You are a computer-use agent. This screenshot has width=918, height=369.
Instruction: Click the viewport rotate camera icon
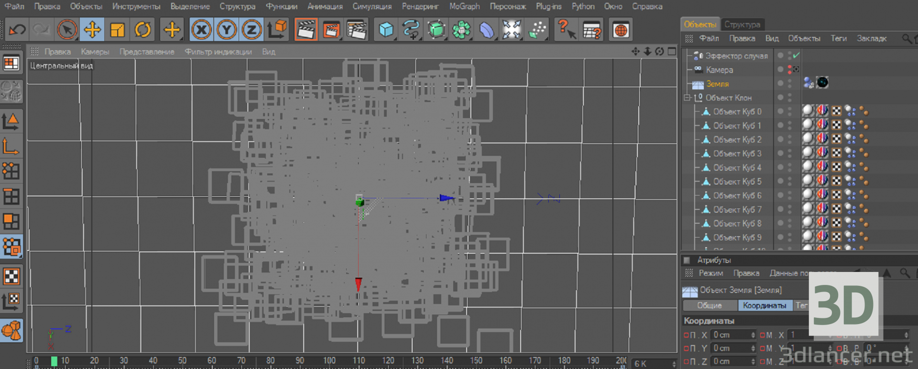point(659,52)
